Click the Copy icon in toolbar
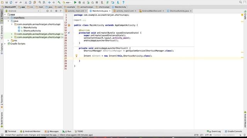Screen dimensions: 247x138 click(30, 2)
